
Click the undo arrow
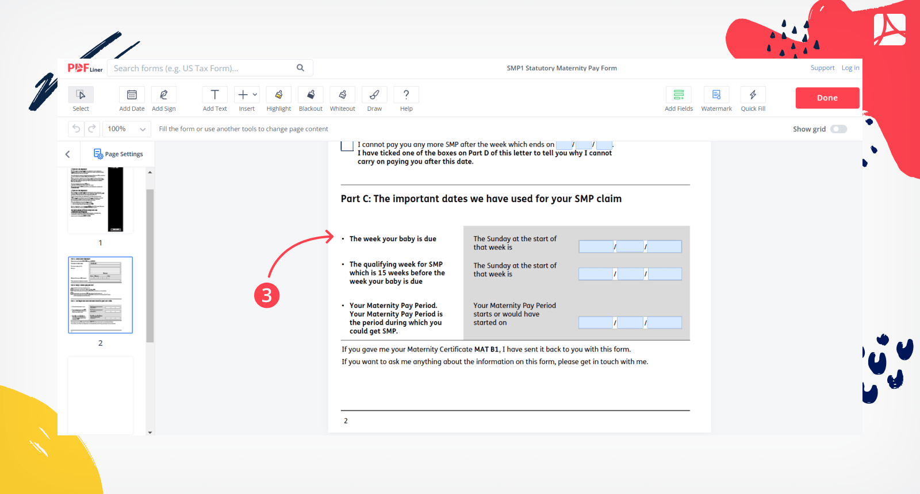[x=76, y=129]
